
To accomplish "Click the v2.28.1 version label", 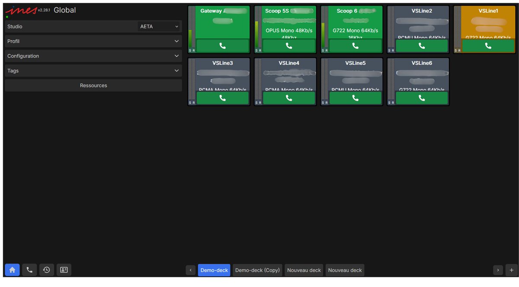I will click(x=44, y=10).
